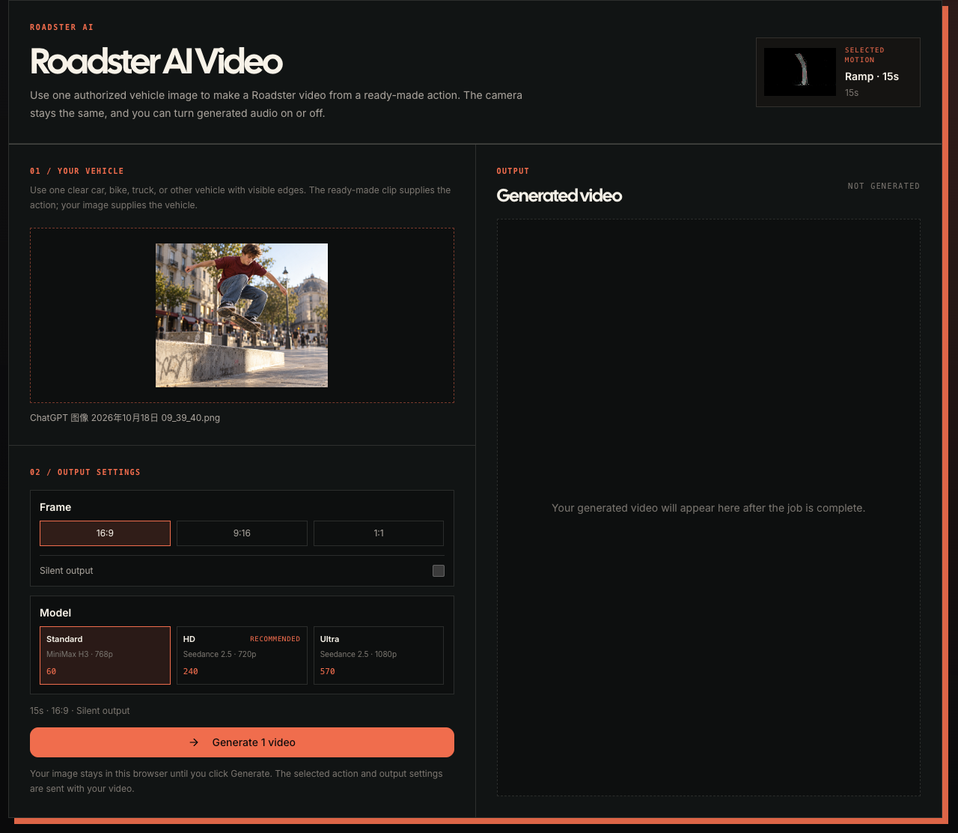
Task: Click the Silent output label text
Action: click(67, 571)
